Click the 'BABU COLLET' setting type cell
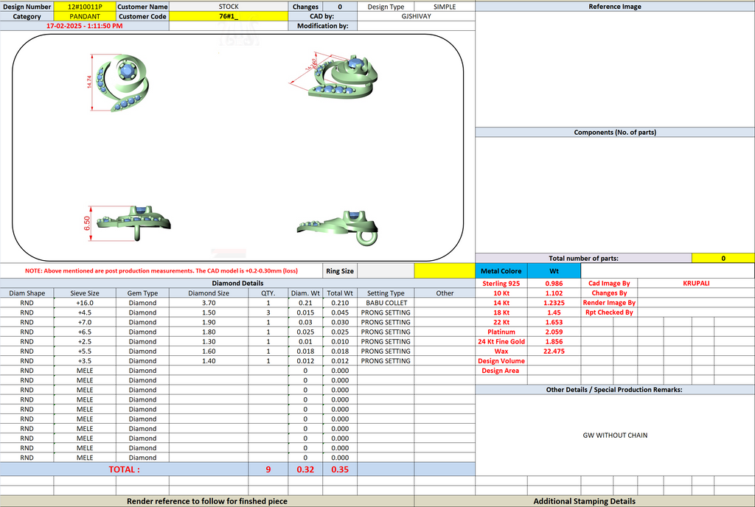The image size is (755, 507). 386,303
